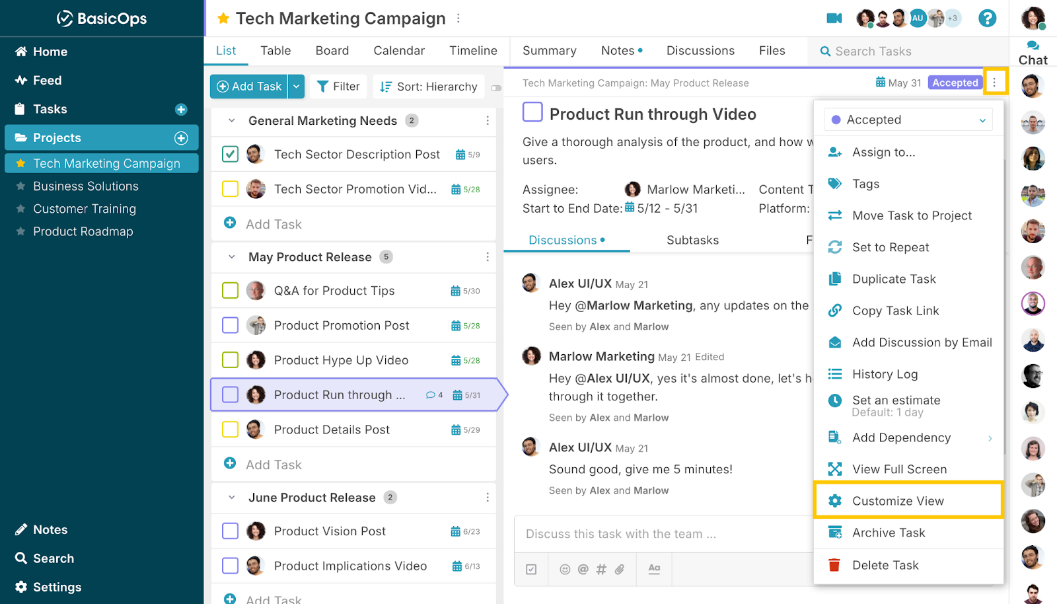1057x604 pixels.
Task: Open project options menu beside project title
Action: tap(458, 19)
